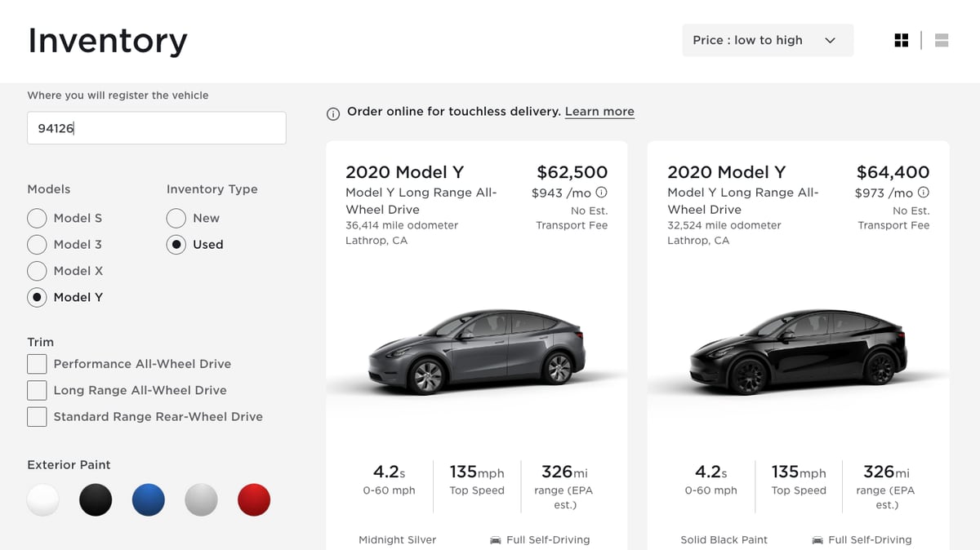Open the $943 /mo payment info tooltip
980x550 pixels.
click(602, 192)
